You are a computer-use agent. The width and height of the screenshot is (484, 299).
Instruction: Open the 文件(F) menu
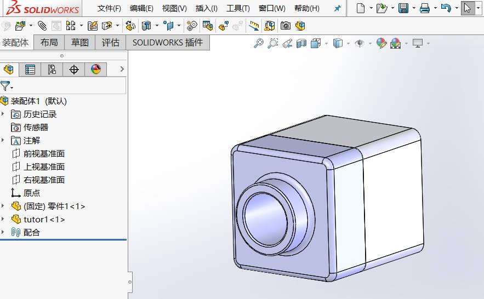click(x=109, y=8)
